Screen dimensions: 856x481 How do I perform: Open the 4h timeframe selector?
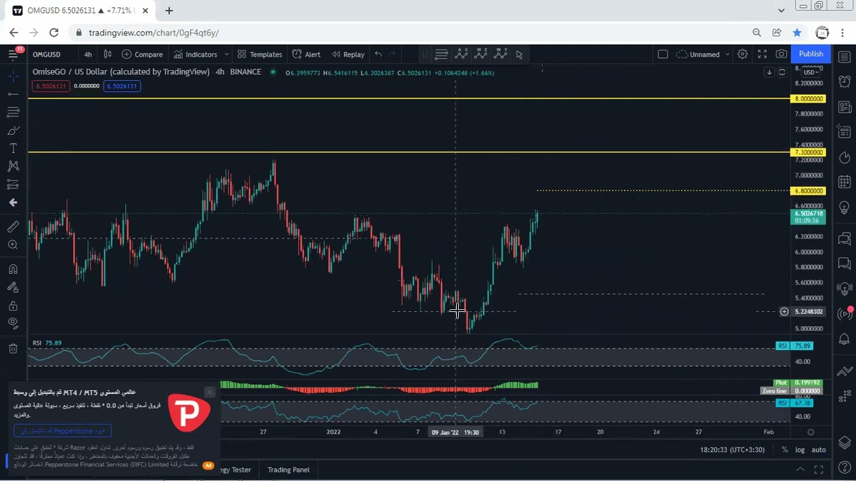click(88, 54)
